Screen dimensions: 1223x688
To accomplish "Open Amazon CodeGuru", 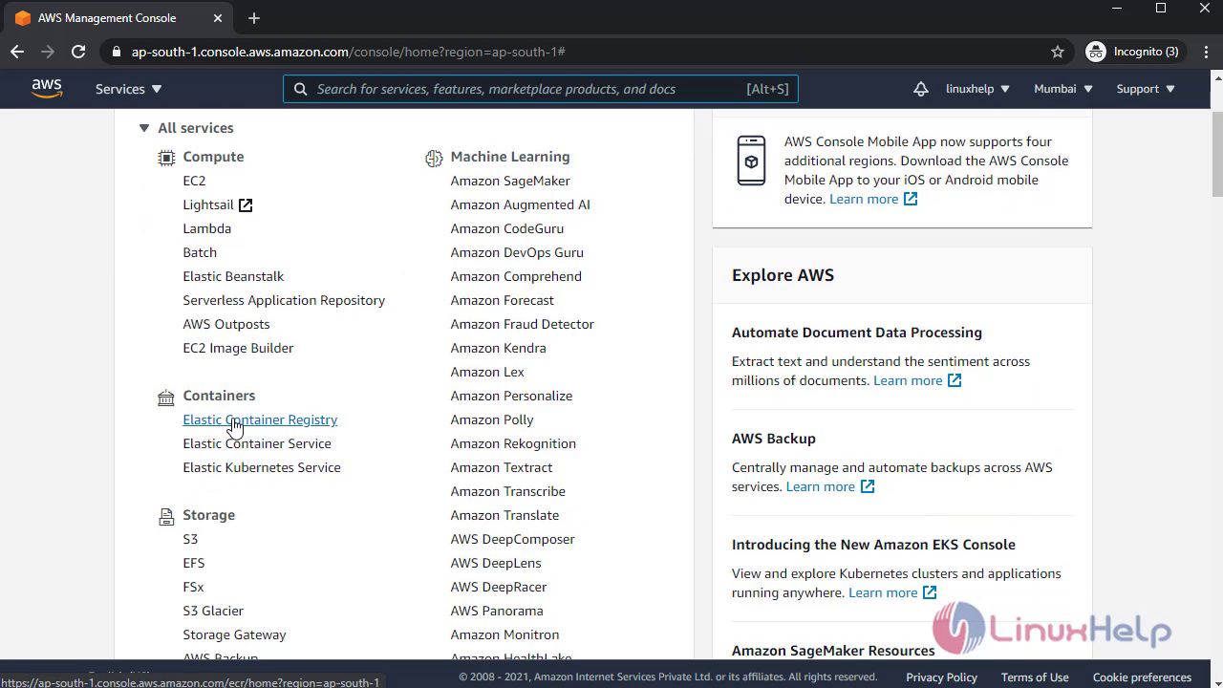I will [506, 228].
